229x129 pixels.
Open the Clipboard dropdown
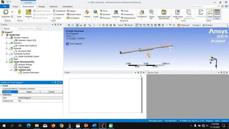pyautogui.click(x=184, y=25)
